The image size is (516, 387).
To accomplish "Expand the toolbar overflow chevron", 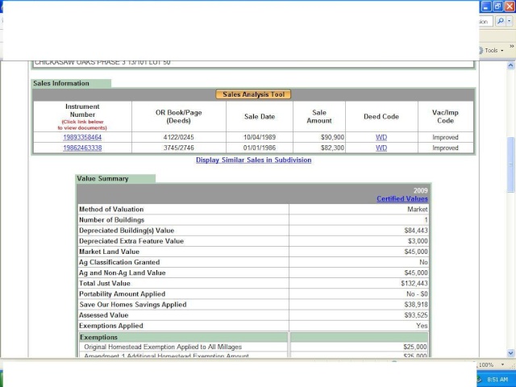I will point(512,47).
